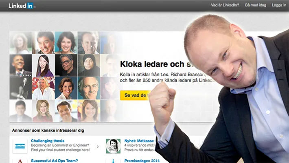Click the 'Annonser som kanske intresserar dig' heading
This screenshot has width=289, height=163.
click(48, 130)
